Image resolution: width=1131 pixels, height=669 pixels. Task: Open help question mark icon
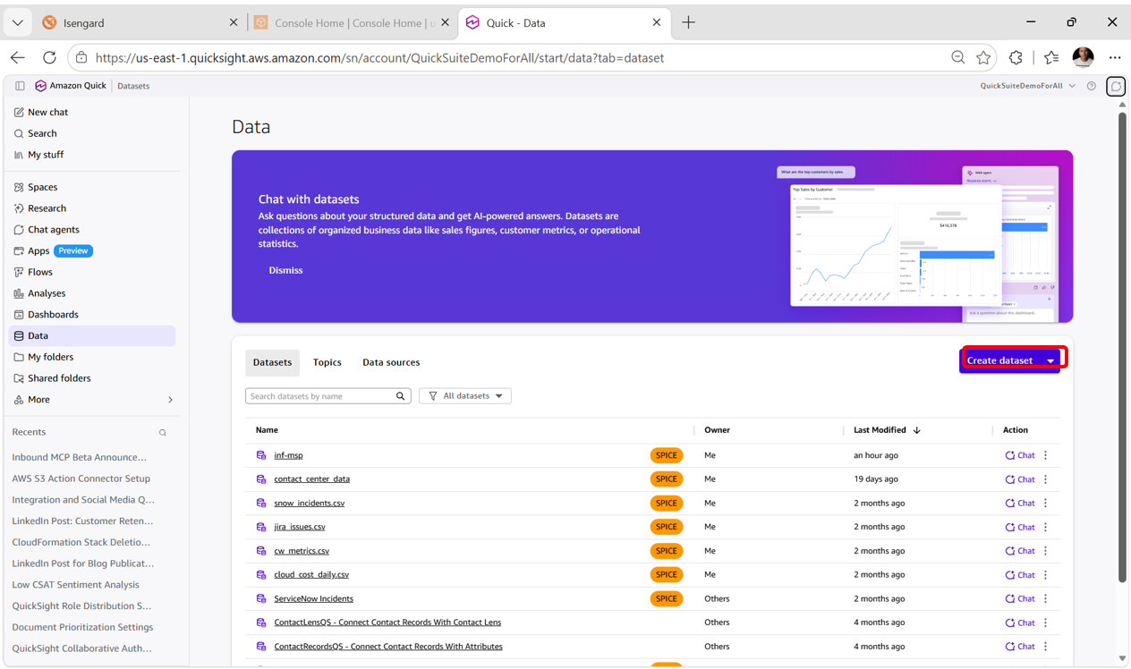tap(1092, 86)
